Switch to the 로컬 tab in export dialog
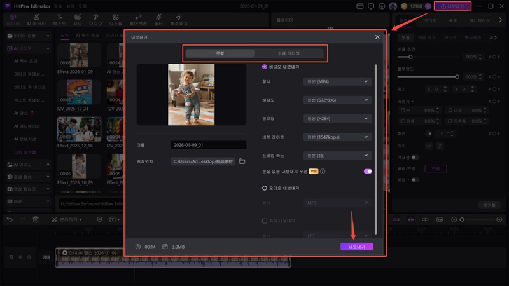509x286 pixels. click(220, 53)
